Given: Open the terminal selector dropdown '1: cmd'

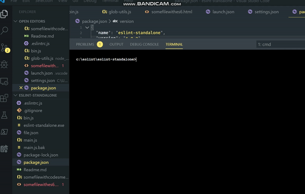Looking at the screenshot, I should (281, 44).
